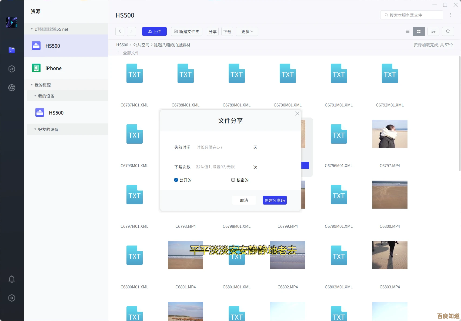Click the 创建分享码 button
The image size is (461, 321).
coord(275,200)
